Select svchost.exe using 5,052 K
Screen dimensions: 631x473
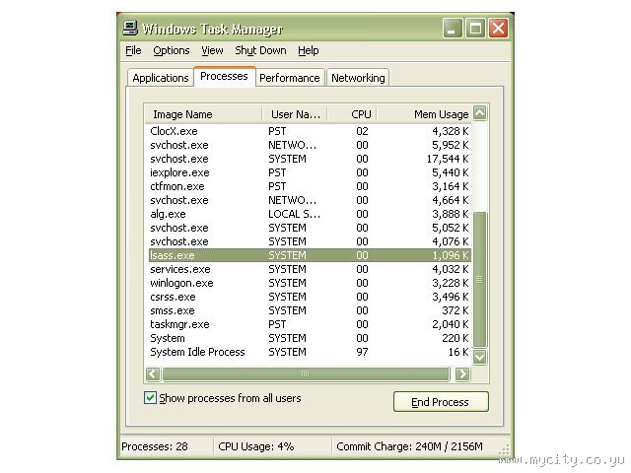(x=309, y=228)
